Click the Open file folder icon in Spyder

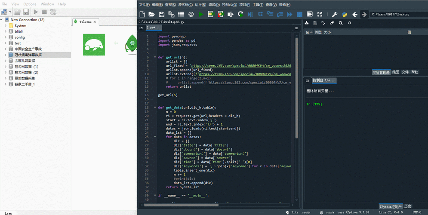pos(151,14)
